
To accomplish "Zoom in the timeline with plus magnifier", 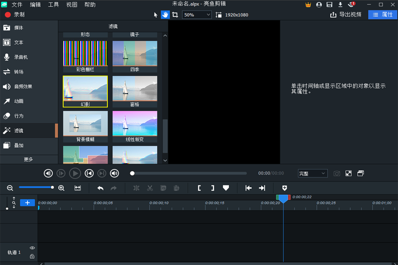I will [x=62, y=188].
